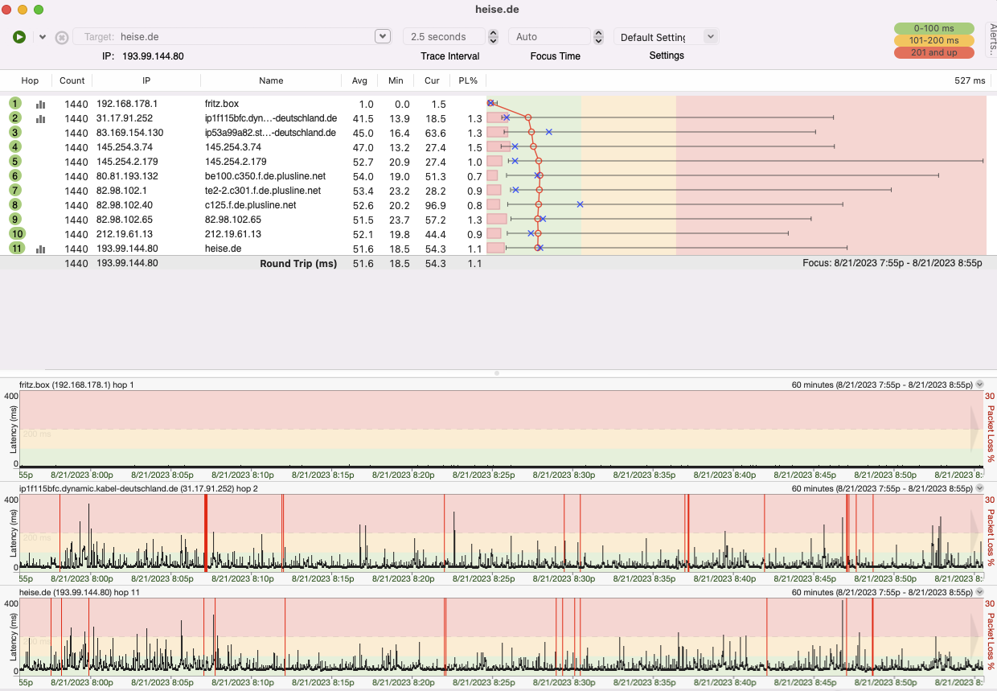
Task: Open hop 11 graph time range chevron
Action: (979, 592)
